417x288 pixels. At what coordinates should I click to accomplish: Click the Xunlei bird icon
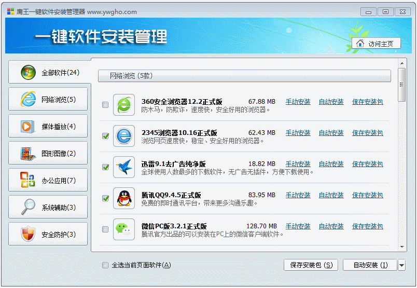pyautogui.click(x=124, y=167)
